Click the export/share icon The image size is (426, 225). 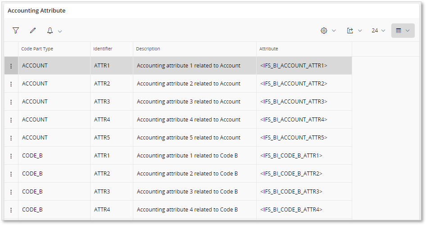click(350, 31)
